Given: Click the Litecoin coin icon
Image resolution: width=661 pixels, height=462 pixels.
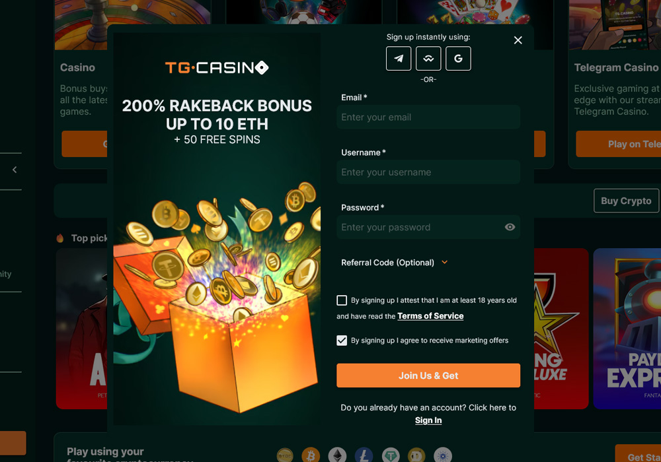Looking at the screenshot, I should pos(364,455).
